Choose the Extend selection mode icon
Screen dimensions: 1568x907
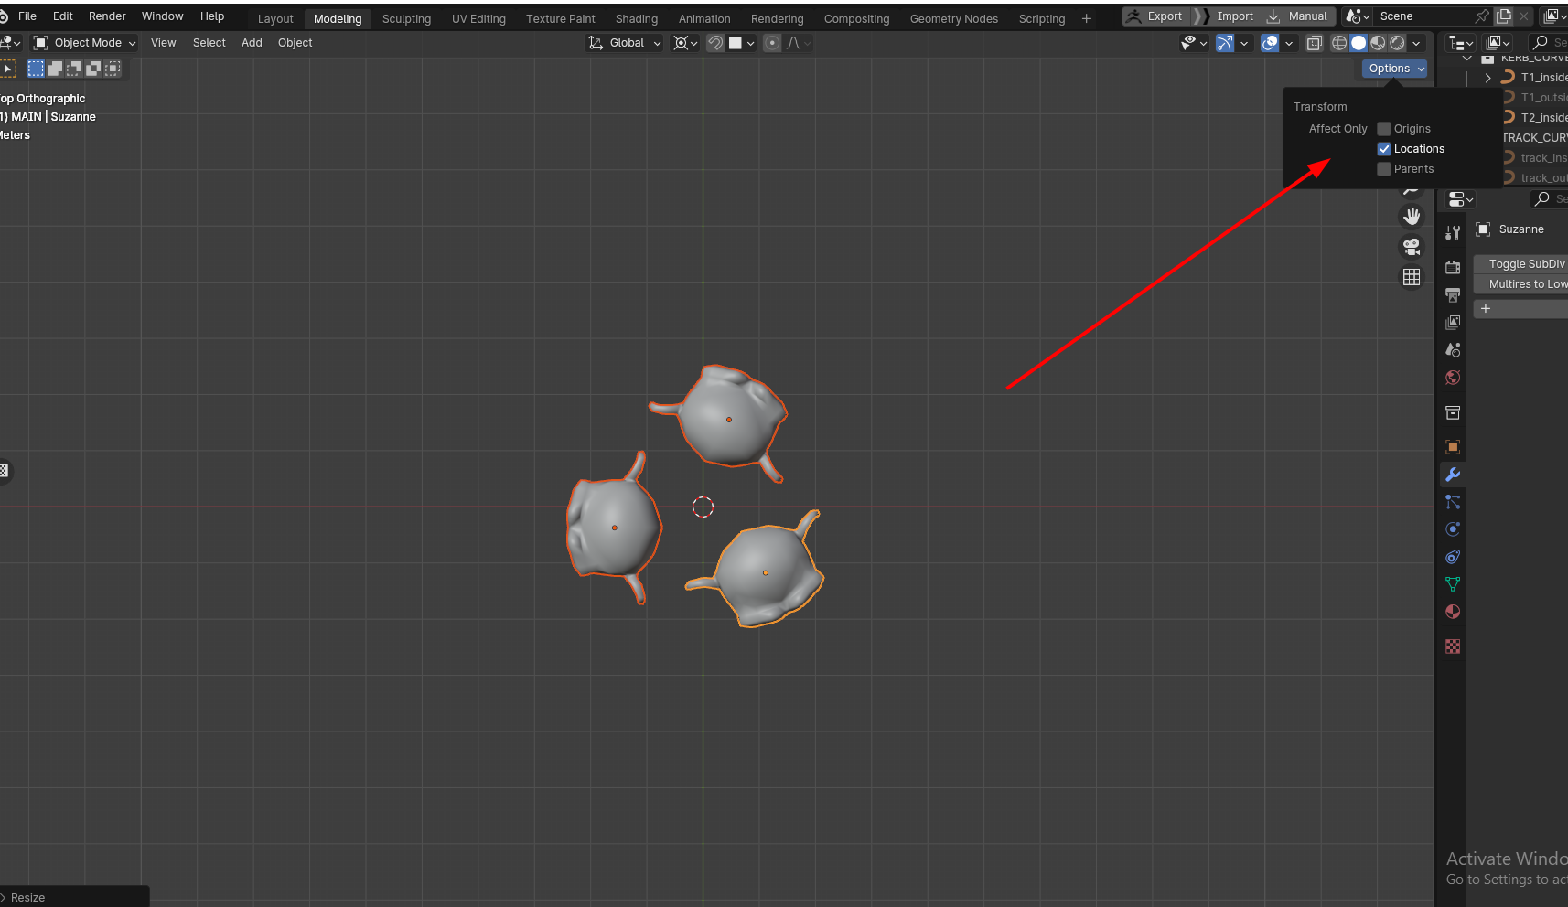pyautogui.click(x=55, y=69)
